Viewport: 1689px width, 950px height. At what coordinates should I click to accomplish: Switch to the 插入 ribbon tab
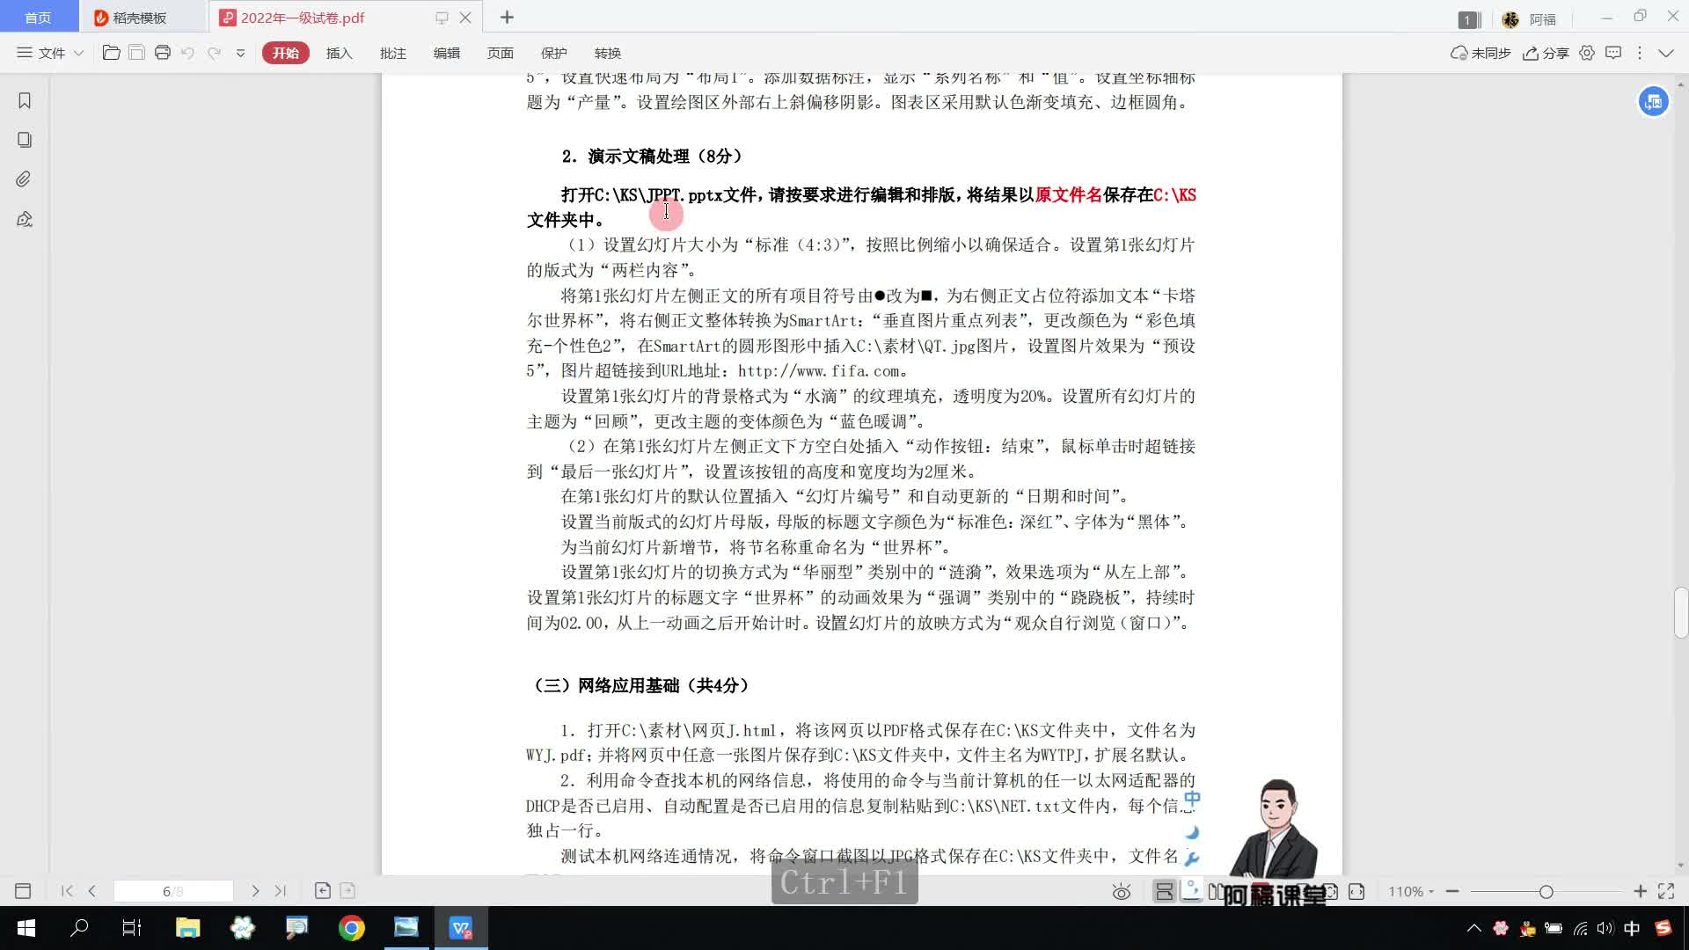coord(339,53)
